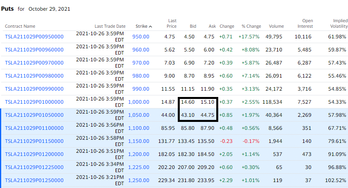Select the 102.52% implied volatility cell

[336, 180]
